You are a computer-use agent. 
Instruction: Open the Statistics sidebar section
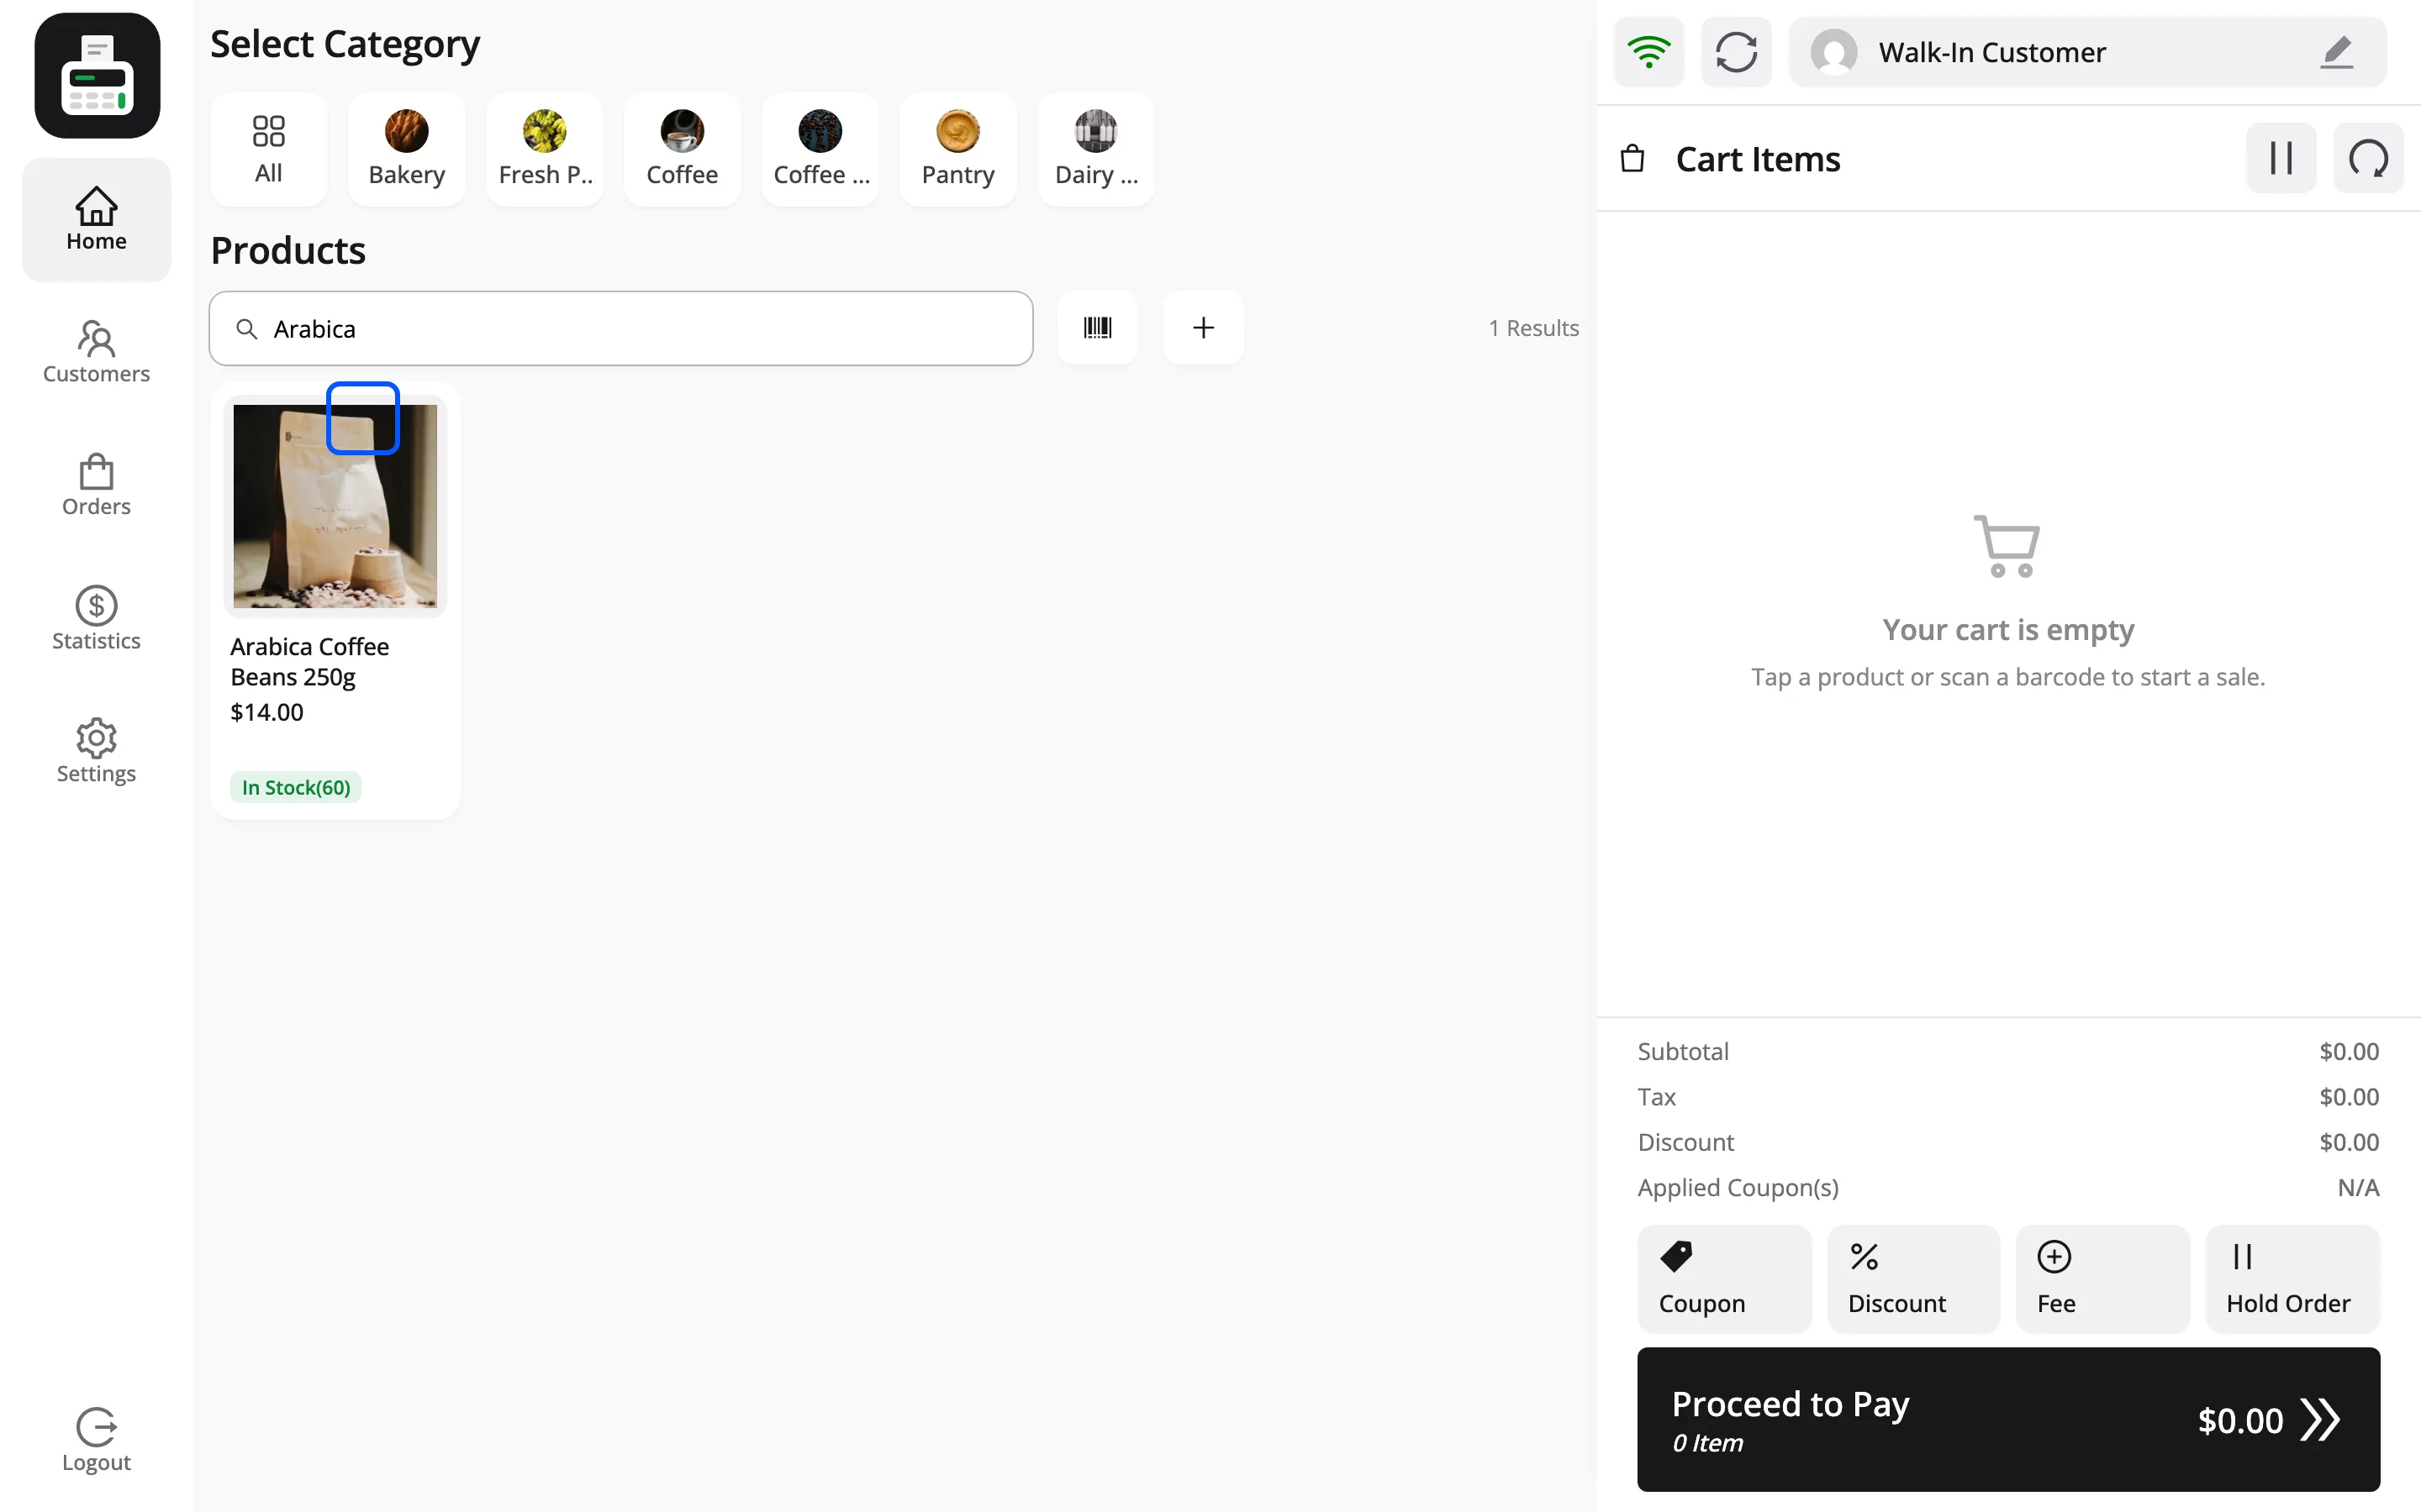pyautogui.click(x=96, y=619)
